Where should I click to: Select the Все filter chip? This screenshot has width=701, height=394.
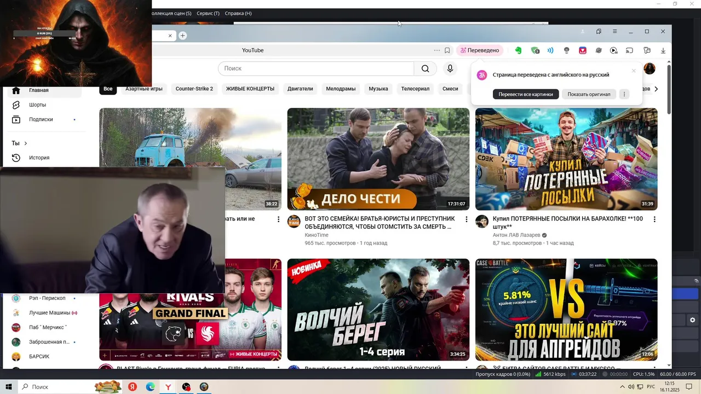click(x=108, y=89)
